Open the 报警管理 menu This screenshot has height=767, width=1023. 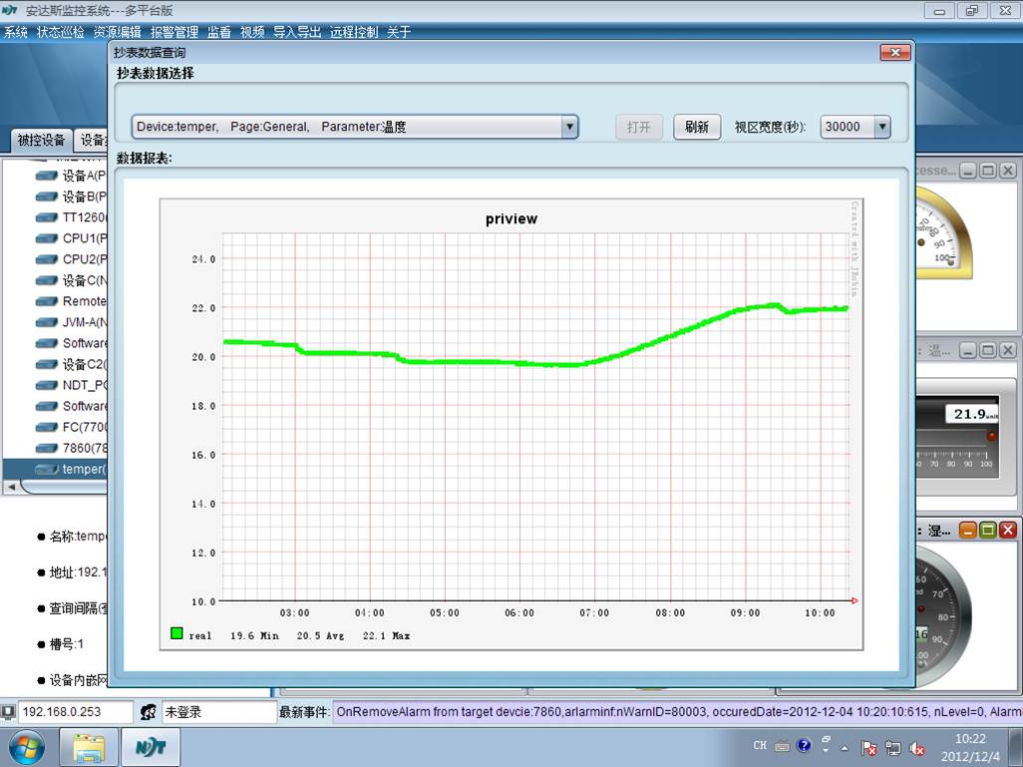174,32
